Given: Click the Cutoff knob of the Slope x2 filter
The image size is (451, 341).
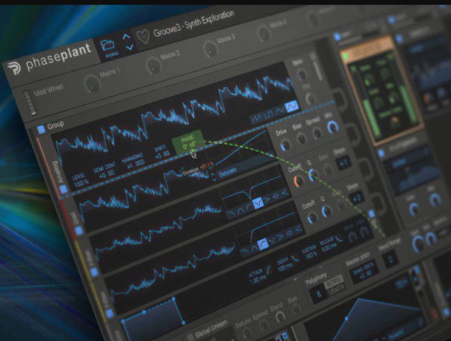Looking at the screenshot, I should point(312,217).
